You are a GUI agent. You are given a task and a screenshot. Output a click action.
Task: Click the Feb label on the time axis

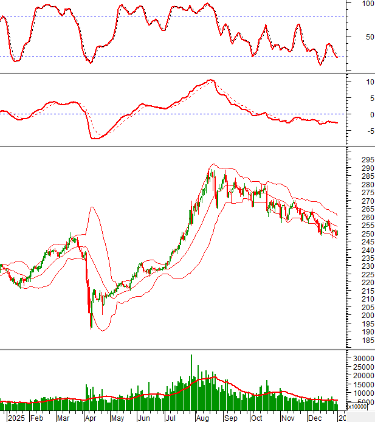36,418
